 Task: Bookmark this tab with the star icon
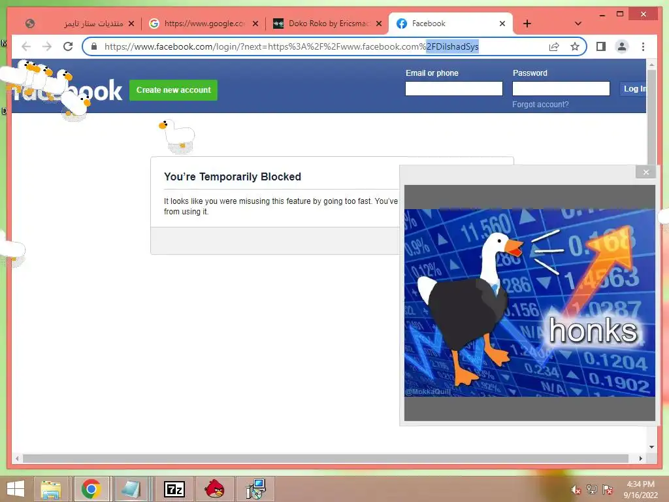tap(575, 46)
